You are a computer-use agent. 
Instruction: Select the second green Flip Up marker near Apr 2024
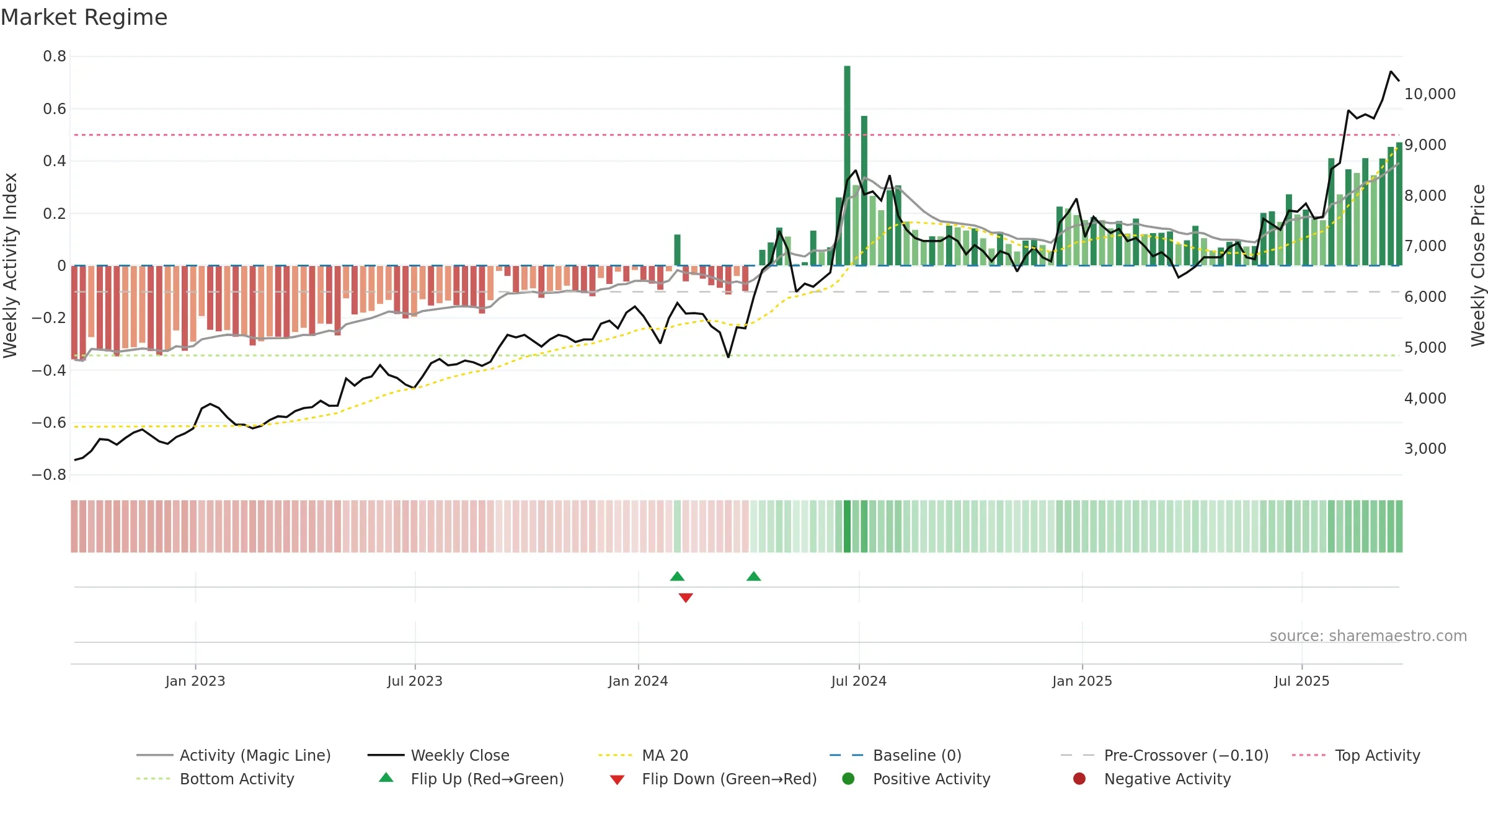click(x=754, y=577)
